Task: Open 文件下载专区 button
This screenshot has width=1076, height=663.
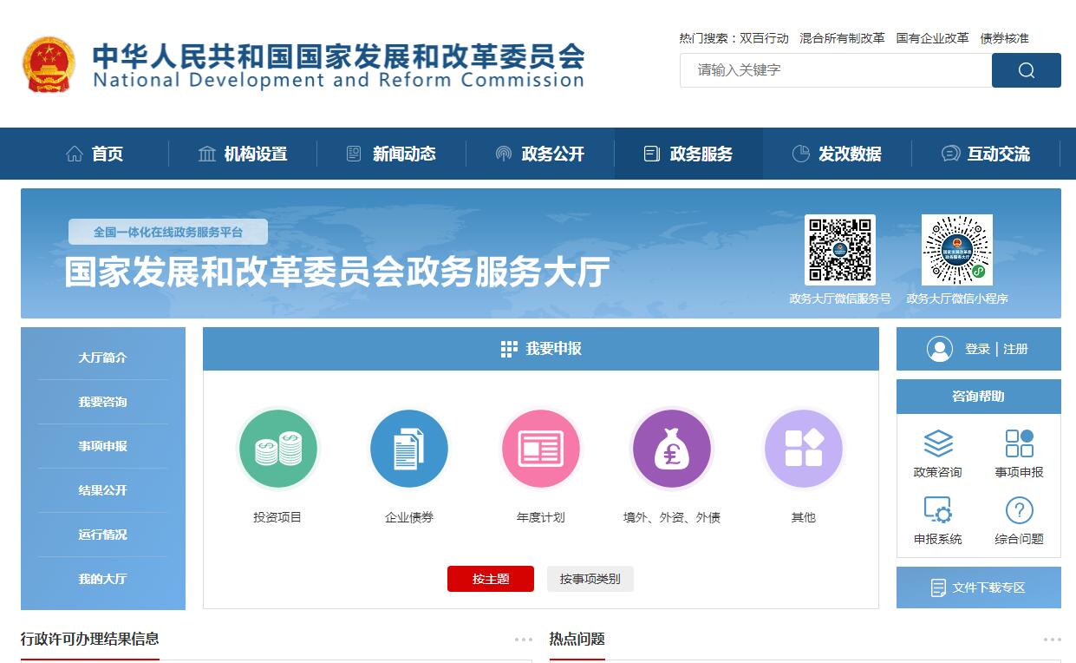Action: (x=978, y=588)
